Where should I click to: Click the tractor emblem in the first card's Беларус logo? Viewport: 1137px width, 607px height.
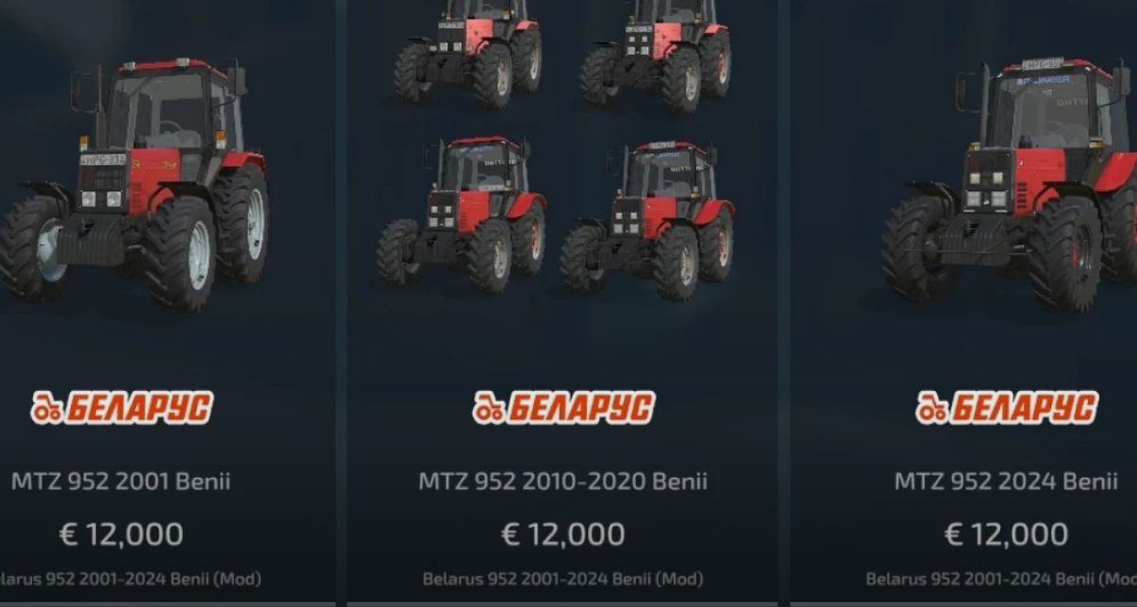pyautogui.click(x=46, y=409)
